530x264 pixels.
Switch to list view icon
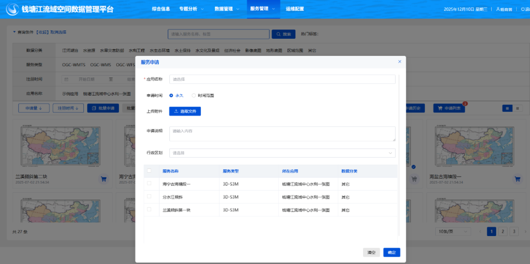tap(518, 108)
